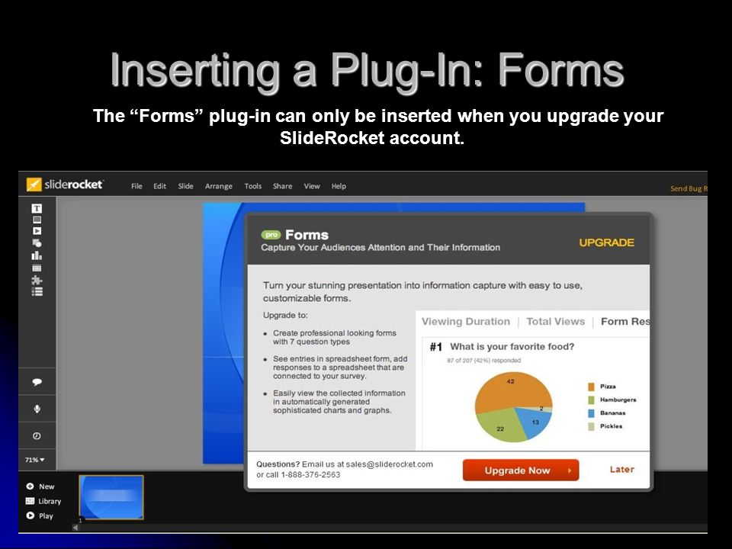Click the Upgrade Now button
Screen dimensions: 732x549
pyautogui.click(x=521, y=470)
